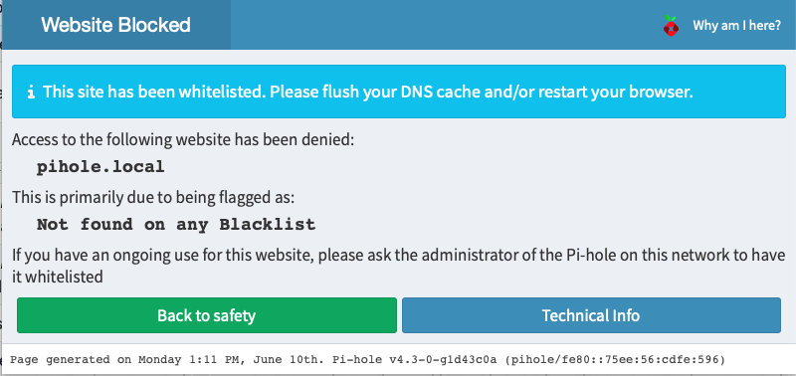Open the Technical Info section
The height and width of the screenshot is (376, 796).
click(591, 315)
